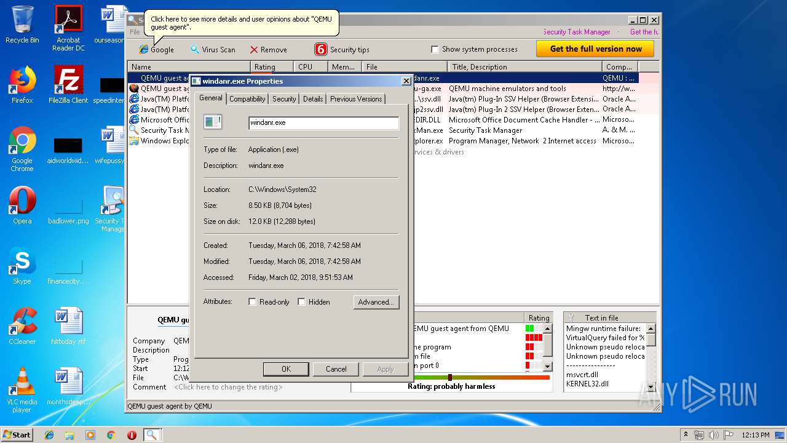The width and height of the screenshot is (787, 443).
Task: Open Security tab in Properties
Action: click(x=284, y=98)
